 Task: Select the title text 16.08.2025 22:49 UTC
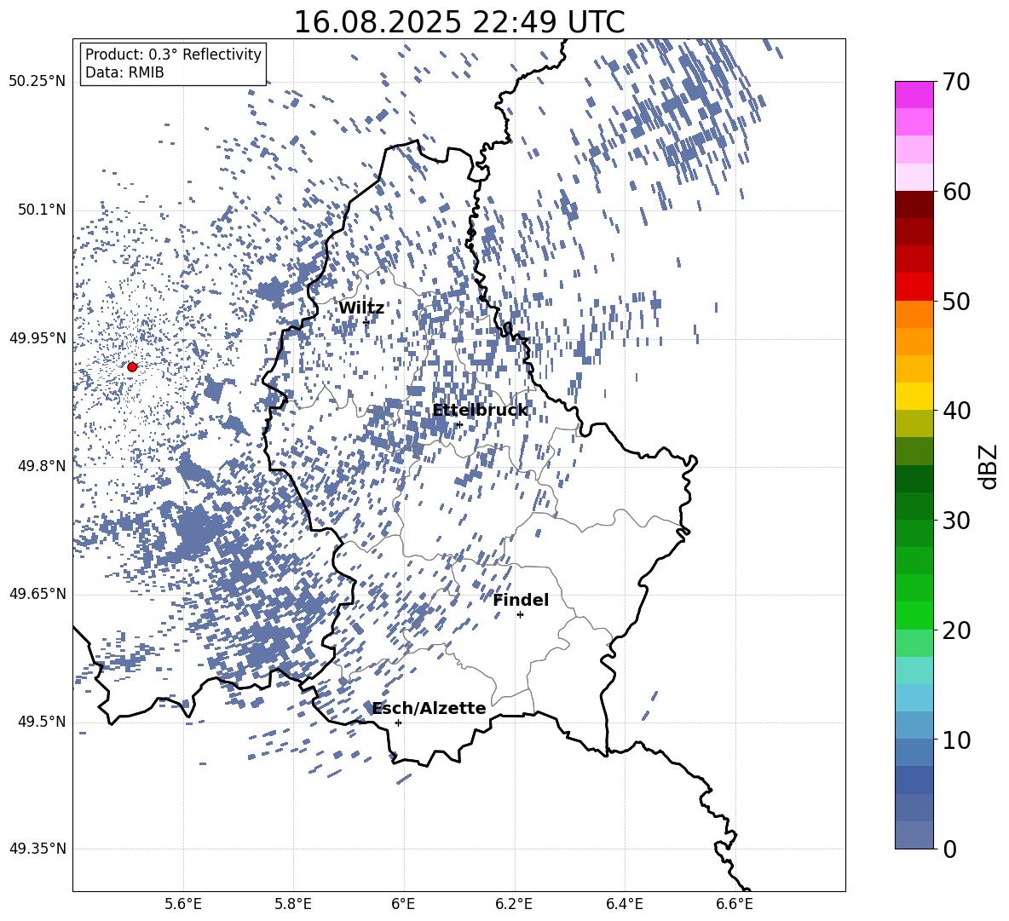[458, 22]
